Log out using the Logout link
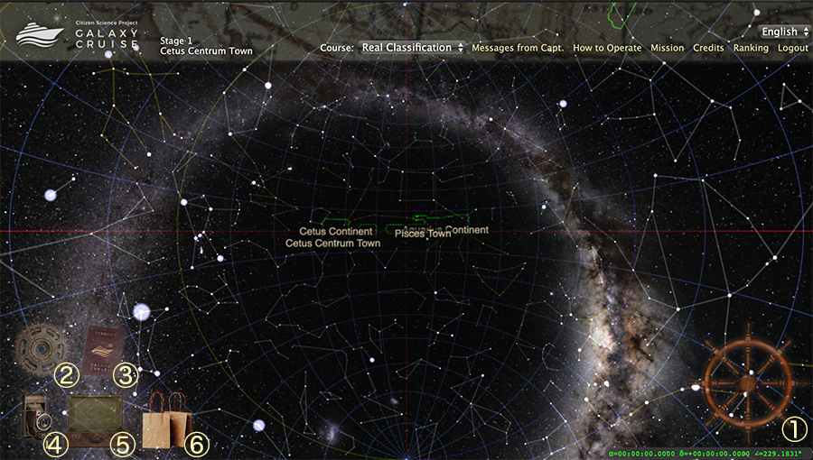813x460 pixels. click(793, 48)
